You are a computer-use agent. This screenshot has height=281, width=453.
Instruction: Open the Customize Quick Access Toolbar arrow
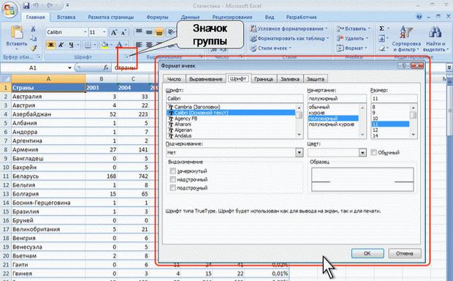67,5
